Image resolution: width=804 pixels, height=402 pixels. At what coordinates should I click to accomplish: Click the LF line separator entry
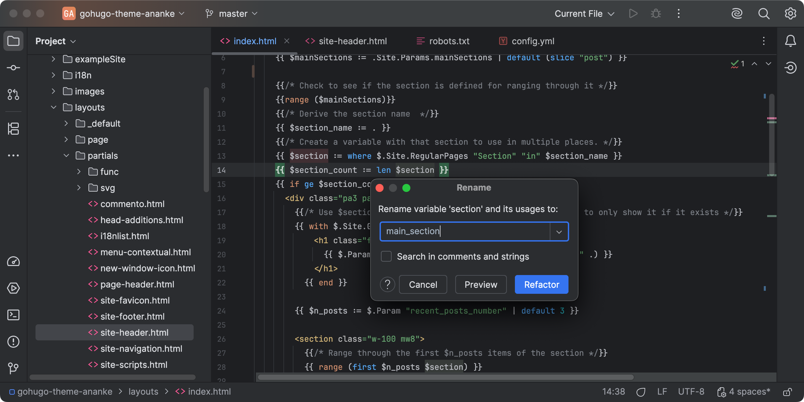pos(662,392)
